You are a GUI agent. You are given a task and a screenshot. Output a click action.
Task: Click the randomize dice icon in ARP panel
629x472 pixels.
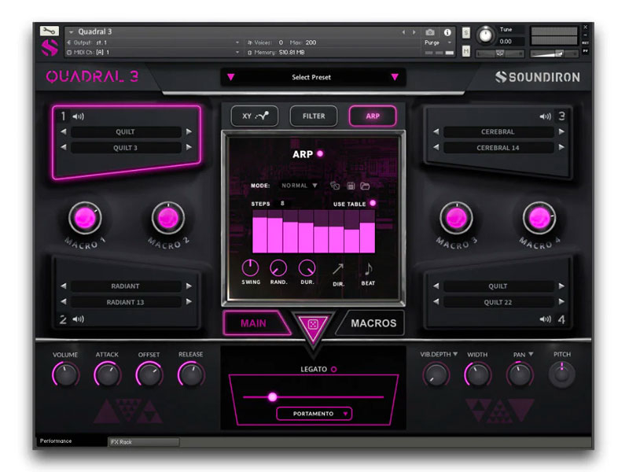335,186
